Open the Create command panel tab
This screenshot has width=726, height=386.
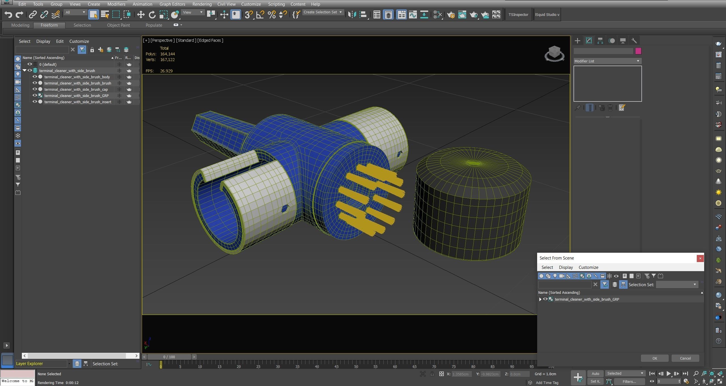point(577,41)
